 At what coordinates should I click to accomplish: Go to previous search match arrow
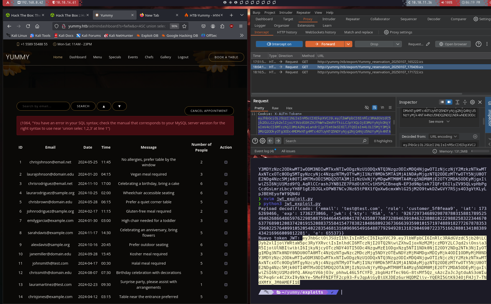(x=270, y=141)
